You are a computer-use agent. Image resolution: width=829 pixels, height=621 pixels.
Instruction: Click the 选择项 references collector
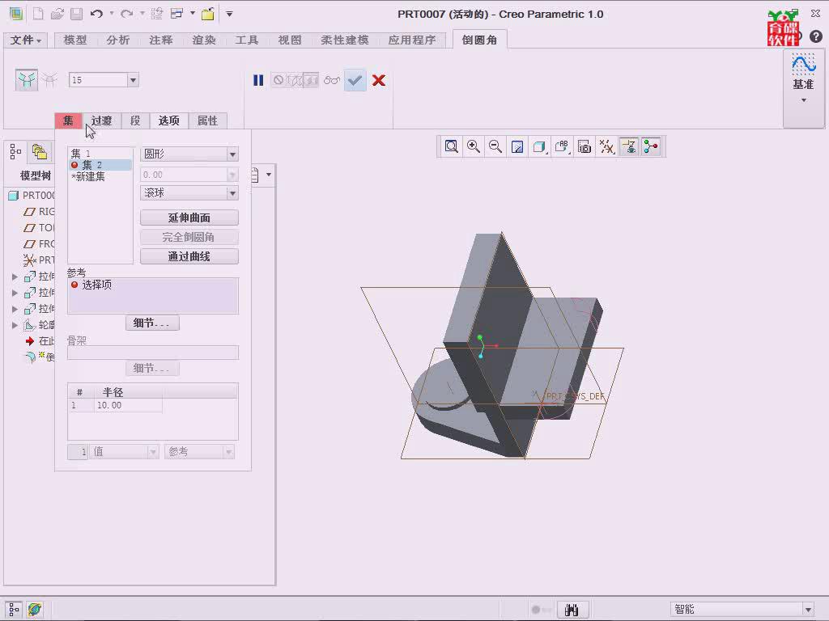coord(153,296)
